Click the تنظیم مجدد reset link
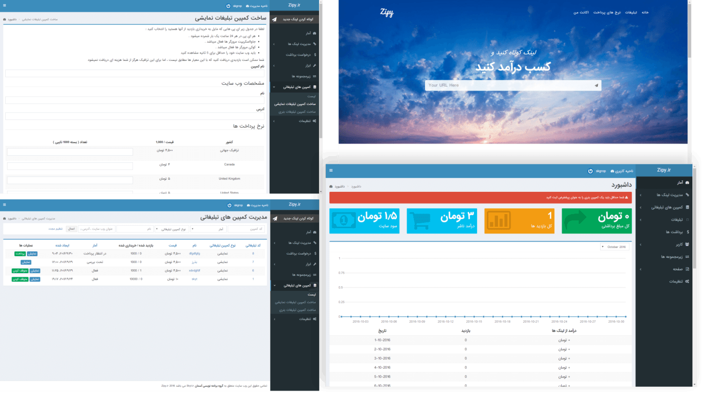The width and height of the screenshot is (716, 406). (56, 229)
